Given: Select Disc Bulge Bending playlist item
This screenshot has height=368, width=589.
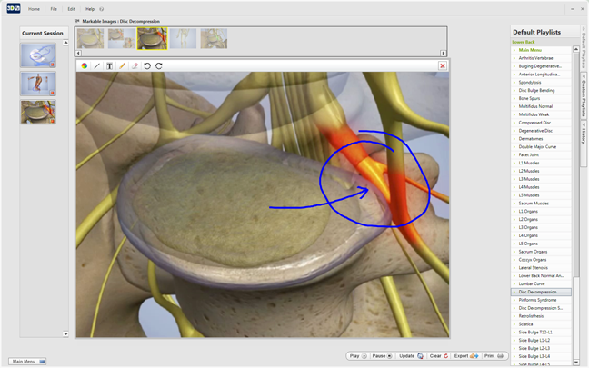Looking at the screenshot, I should [x=542, y=91].
